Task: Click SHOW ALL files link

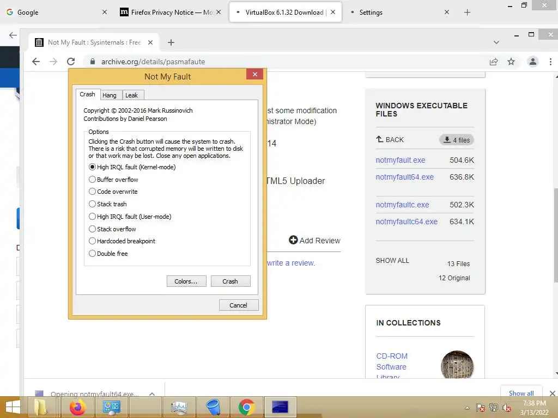Action: coord(392,260)
